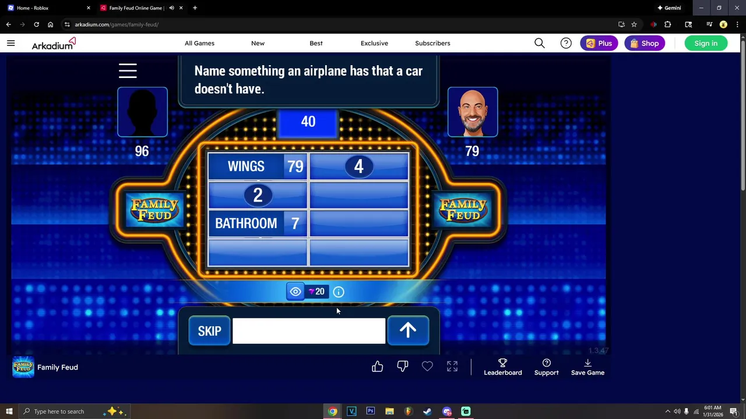The width and height of the screenshot is (746, 419).
Task: Open the system volume control
Action: 677,411
